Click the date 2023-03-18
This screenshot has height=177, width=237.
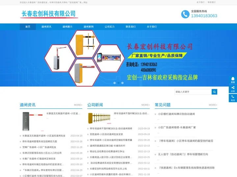pos(76,142)
